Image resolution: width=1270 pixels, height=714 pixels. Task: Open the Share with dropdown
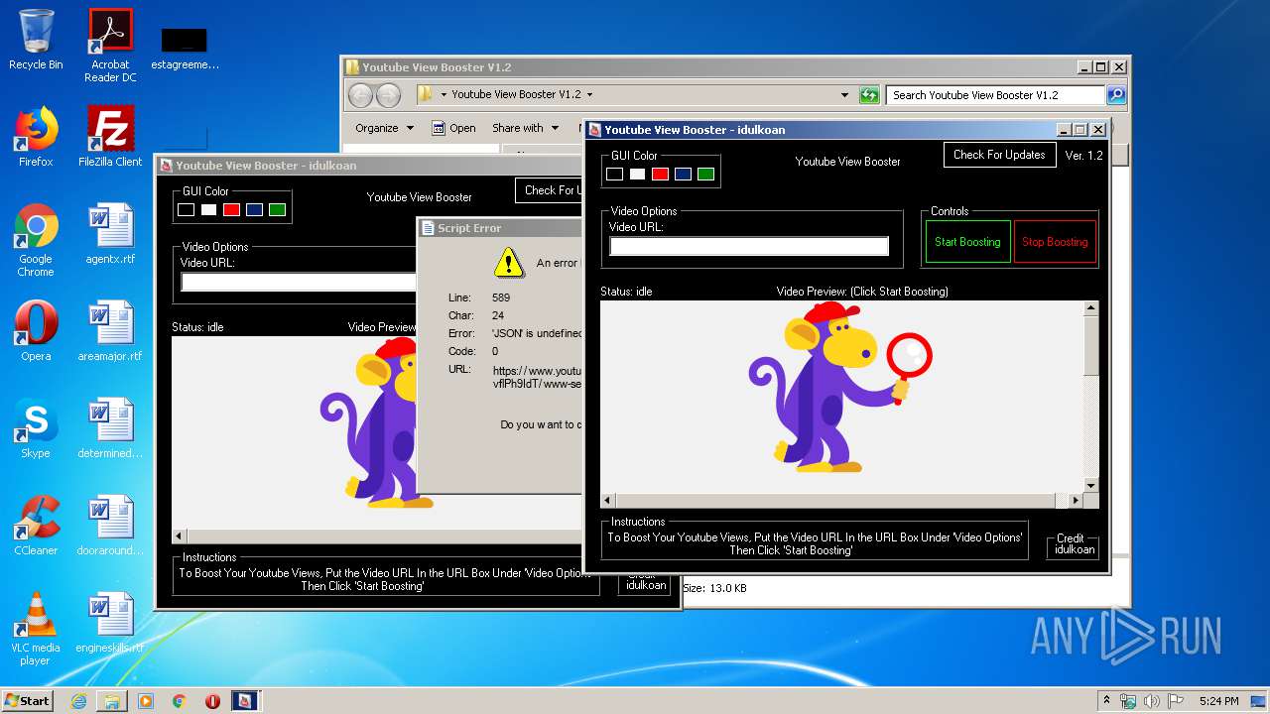click(525, 128)
